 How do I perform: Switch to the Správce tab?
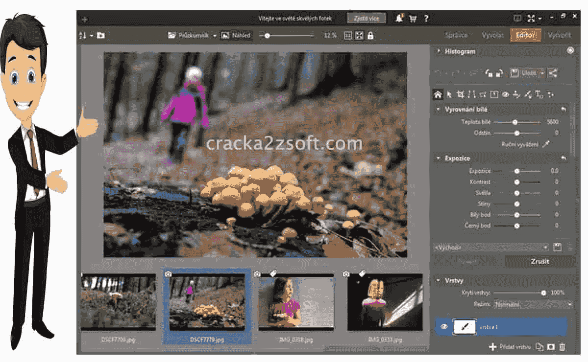click(456, 35)
